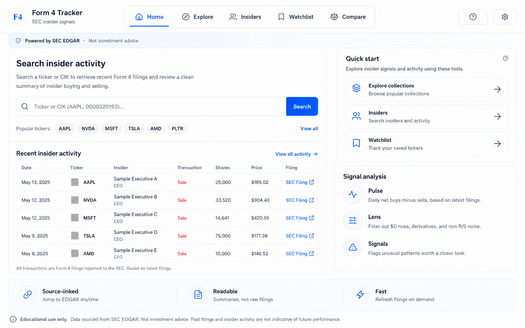Click Not investment advice banner text

click(x=114, y=41)
